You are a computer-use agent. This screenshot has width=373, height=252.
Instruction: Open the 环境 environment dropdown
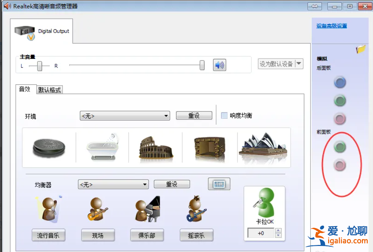124,116
